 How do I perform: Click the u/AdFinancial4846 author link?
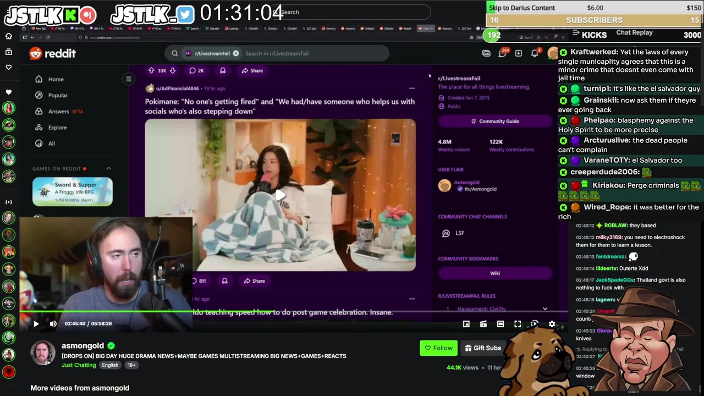(x=177, y=89)
